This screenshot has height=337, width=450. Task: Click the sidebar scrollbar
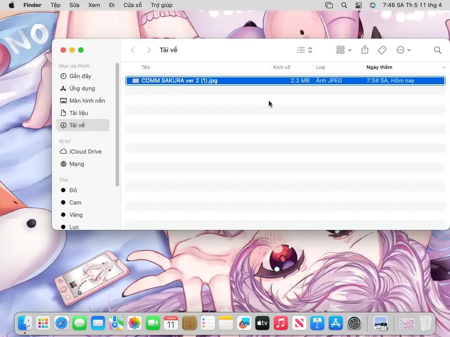(x=117, y=125)
